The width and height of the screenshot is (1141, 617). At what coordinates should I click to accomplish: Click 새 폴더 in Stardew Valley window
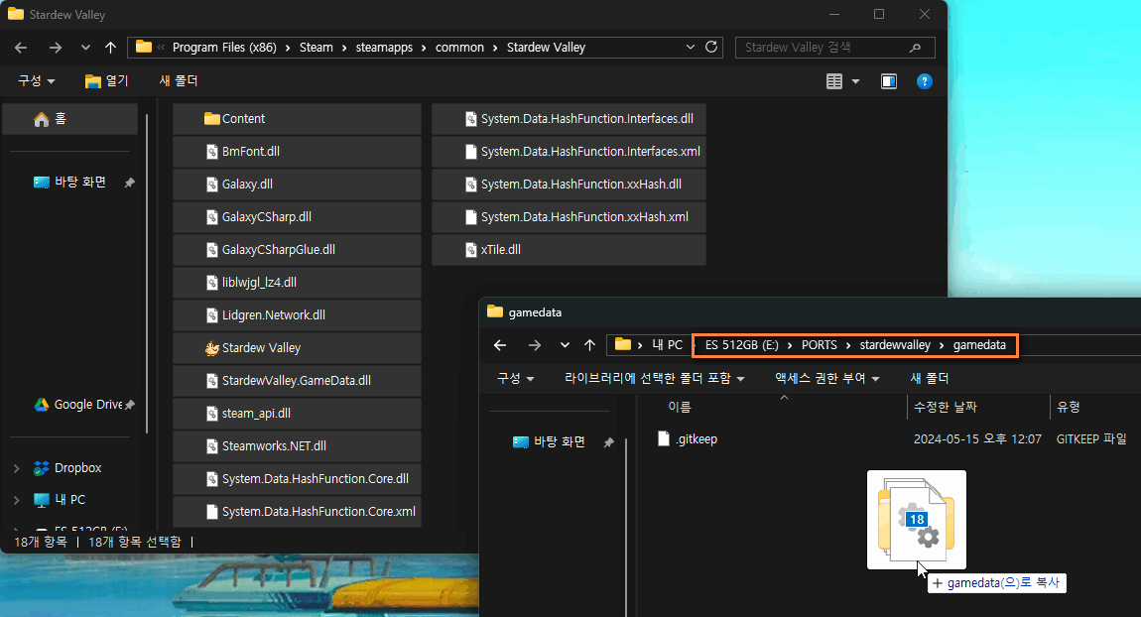(x=179, y=80)
